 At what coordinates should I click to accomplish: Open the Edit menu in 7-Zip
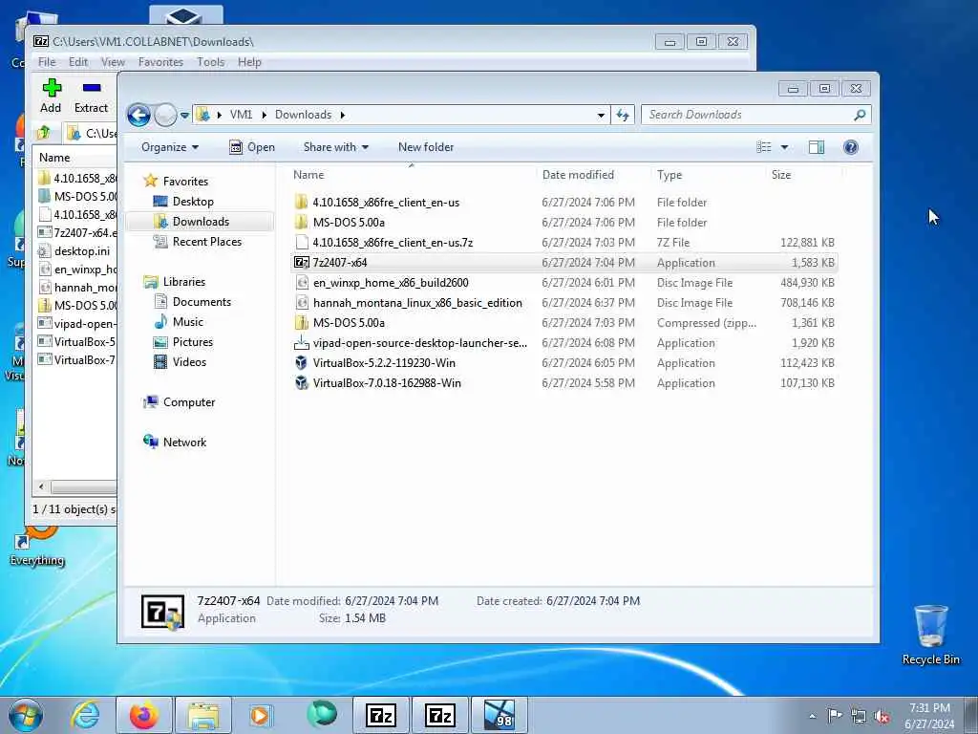coord(78,62)
